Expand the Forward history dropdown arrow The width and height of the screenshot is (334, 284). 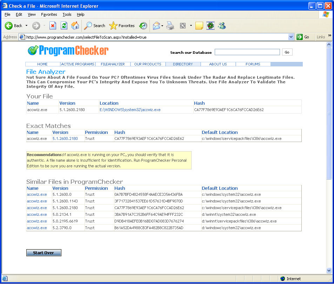pos(44,26)
